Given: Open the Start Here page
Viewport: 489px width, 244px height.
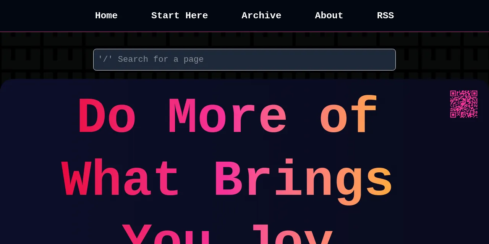Looking at the screenshot, I should 180,16.
